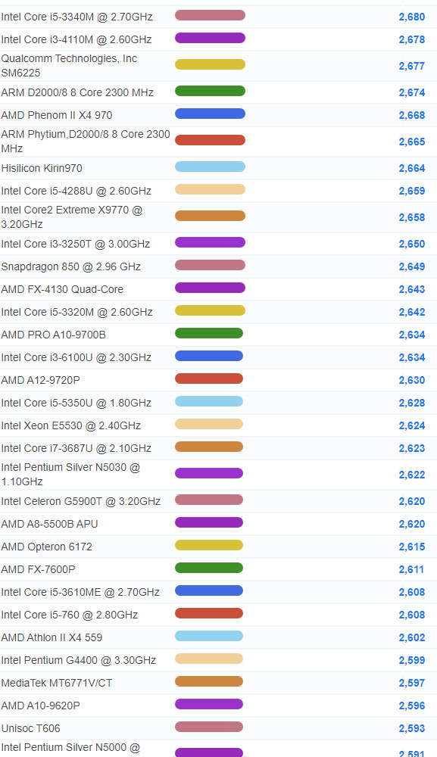Open Intel Core i5-760 @ 2.80GHz
Image resolution: width=437 pixels, height=757 pixels.
click(70, 615)
